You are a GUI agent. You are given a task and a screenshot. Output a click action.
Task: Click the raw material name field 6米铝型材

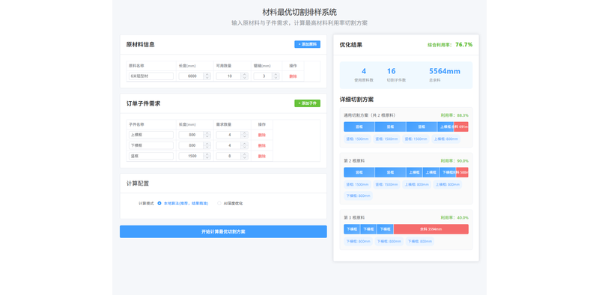click(x=151, y=76)
